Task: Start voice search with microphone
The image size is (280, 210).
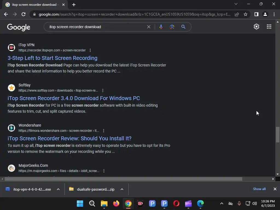Action: pyautogui.click(x=161, y=27)
